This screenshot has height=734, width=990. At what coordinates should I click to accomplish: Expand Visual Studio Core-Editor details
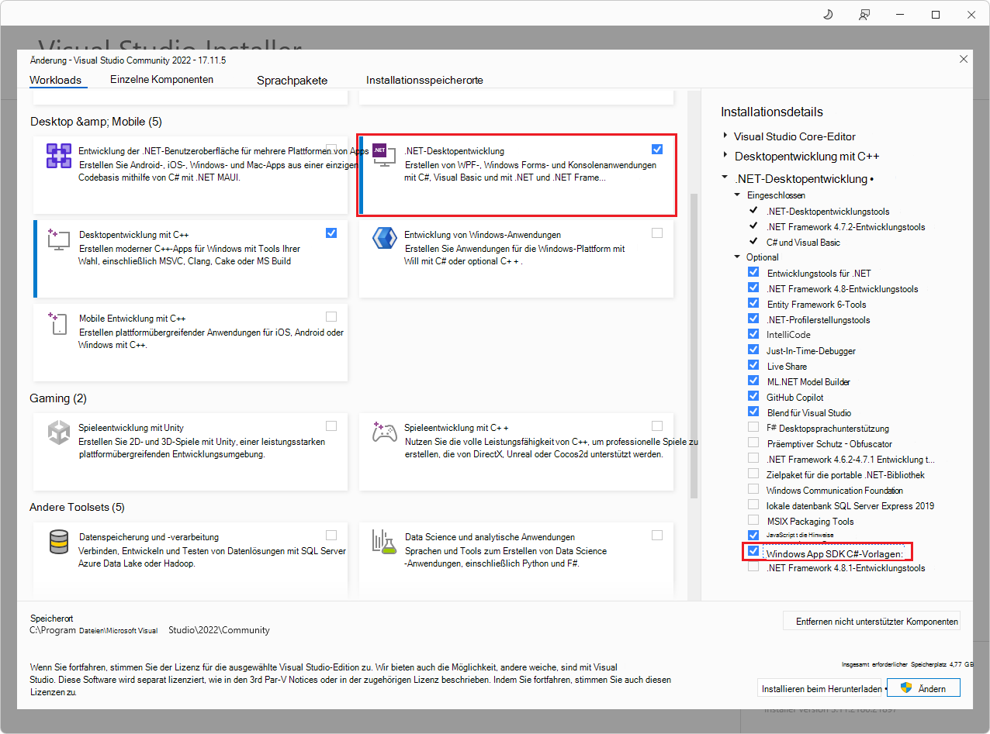[725, 136]
